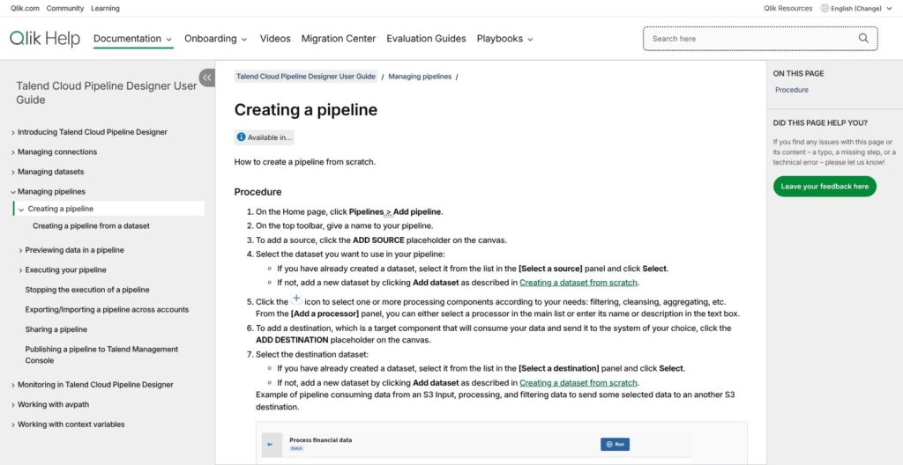Open the Qlik Resources link
This screenshot has height=465, width=903.
tap(787, 8)
